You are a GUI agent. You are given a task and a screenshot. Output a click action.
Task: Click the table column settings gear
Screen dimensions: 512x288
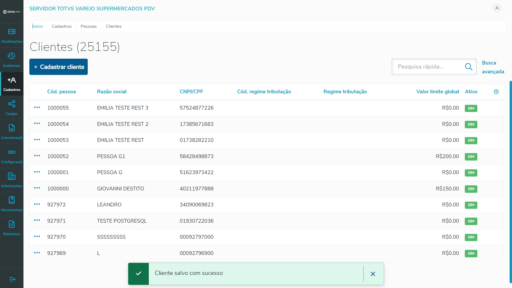coord(496,92)
